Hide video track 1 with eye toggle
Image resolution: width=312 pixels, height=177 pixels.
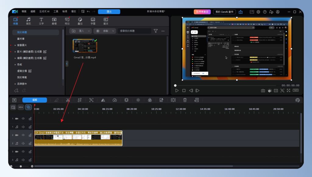[23, 119]
